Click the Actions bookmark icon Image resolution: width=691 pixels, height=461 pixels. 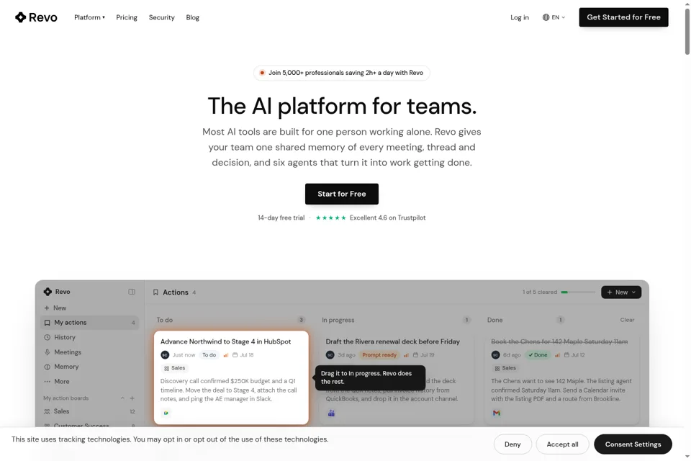155,292
